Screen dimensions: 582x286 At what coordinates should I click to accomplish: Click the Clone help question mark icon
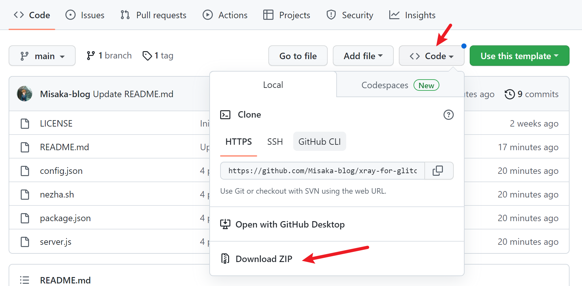[x=448, y=115]
